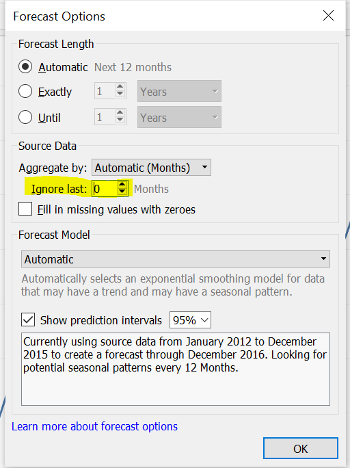This screenshot has height=468, width=350.
Task: Enable Fill in missing values with zeroes
Action: pyautogui.click(x=25, y=209)
